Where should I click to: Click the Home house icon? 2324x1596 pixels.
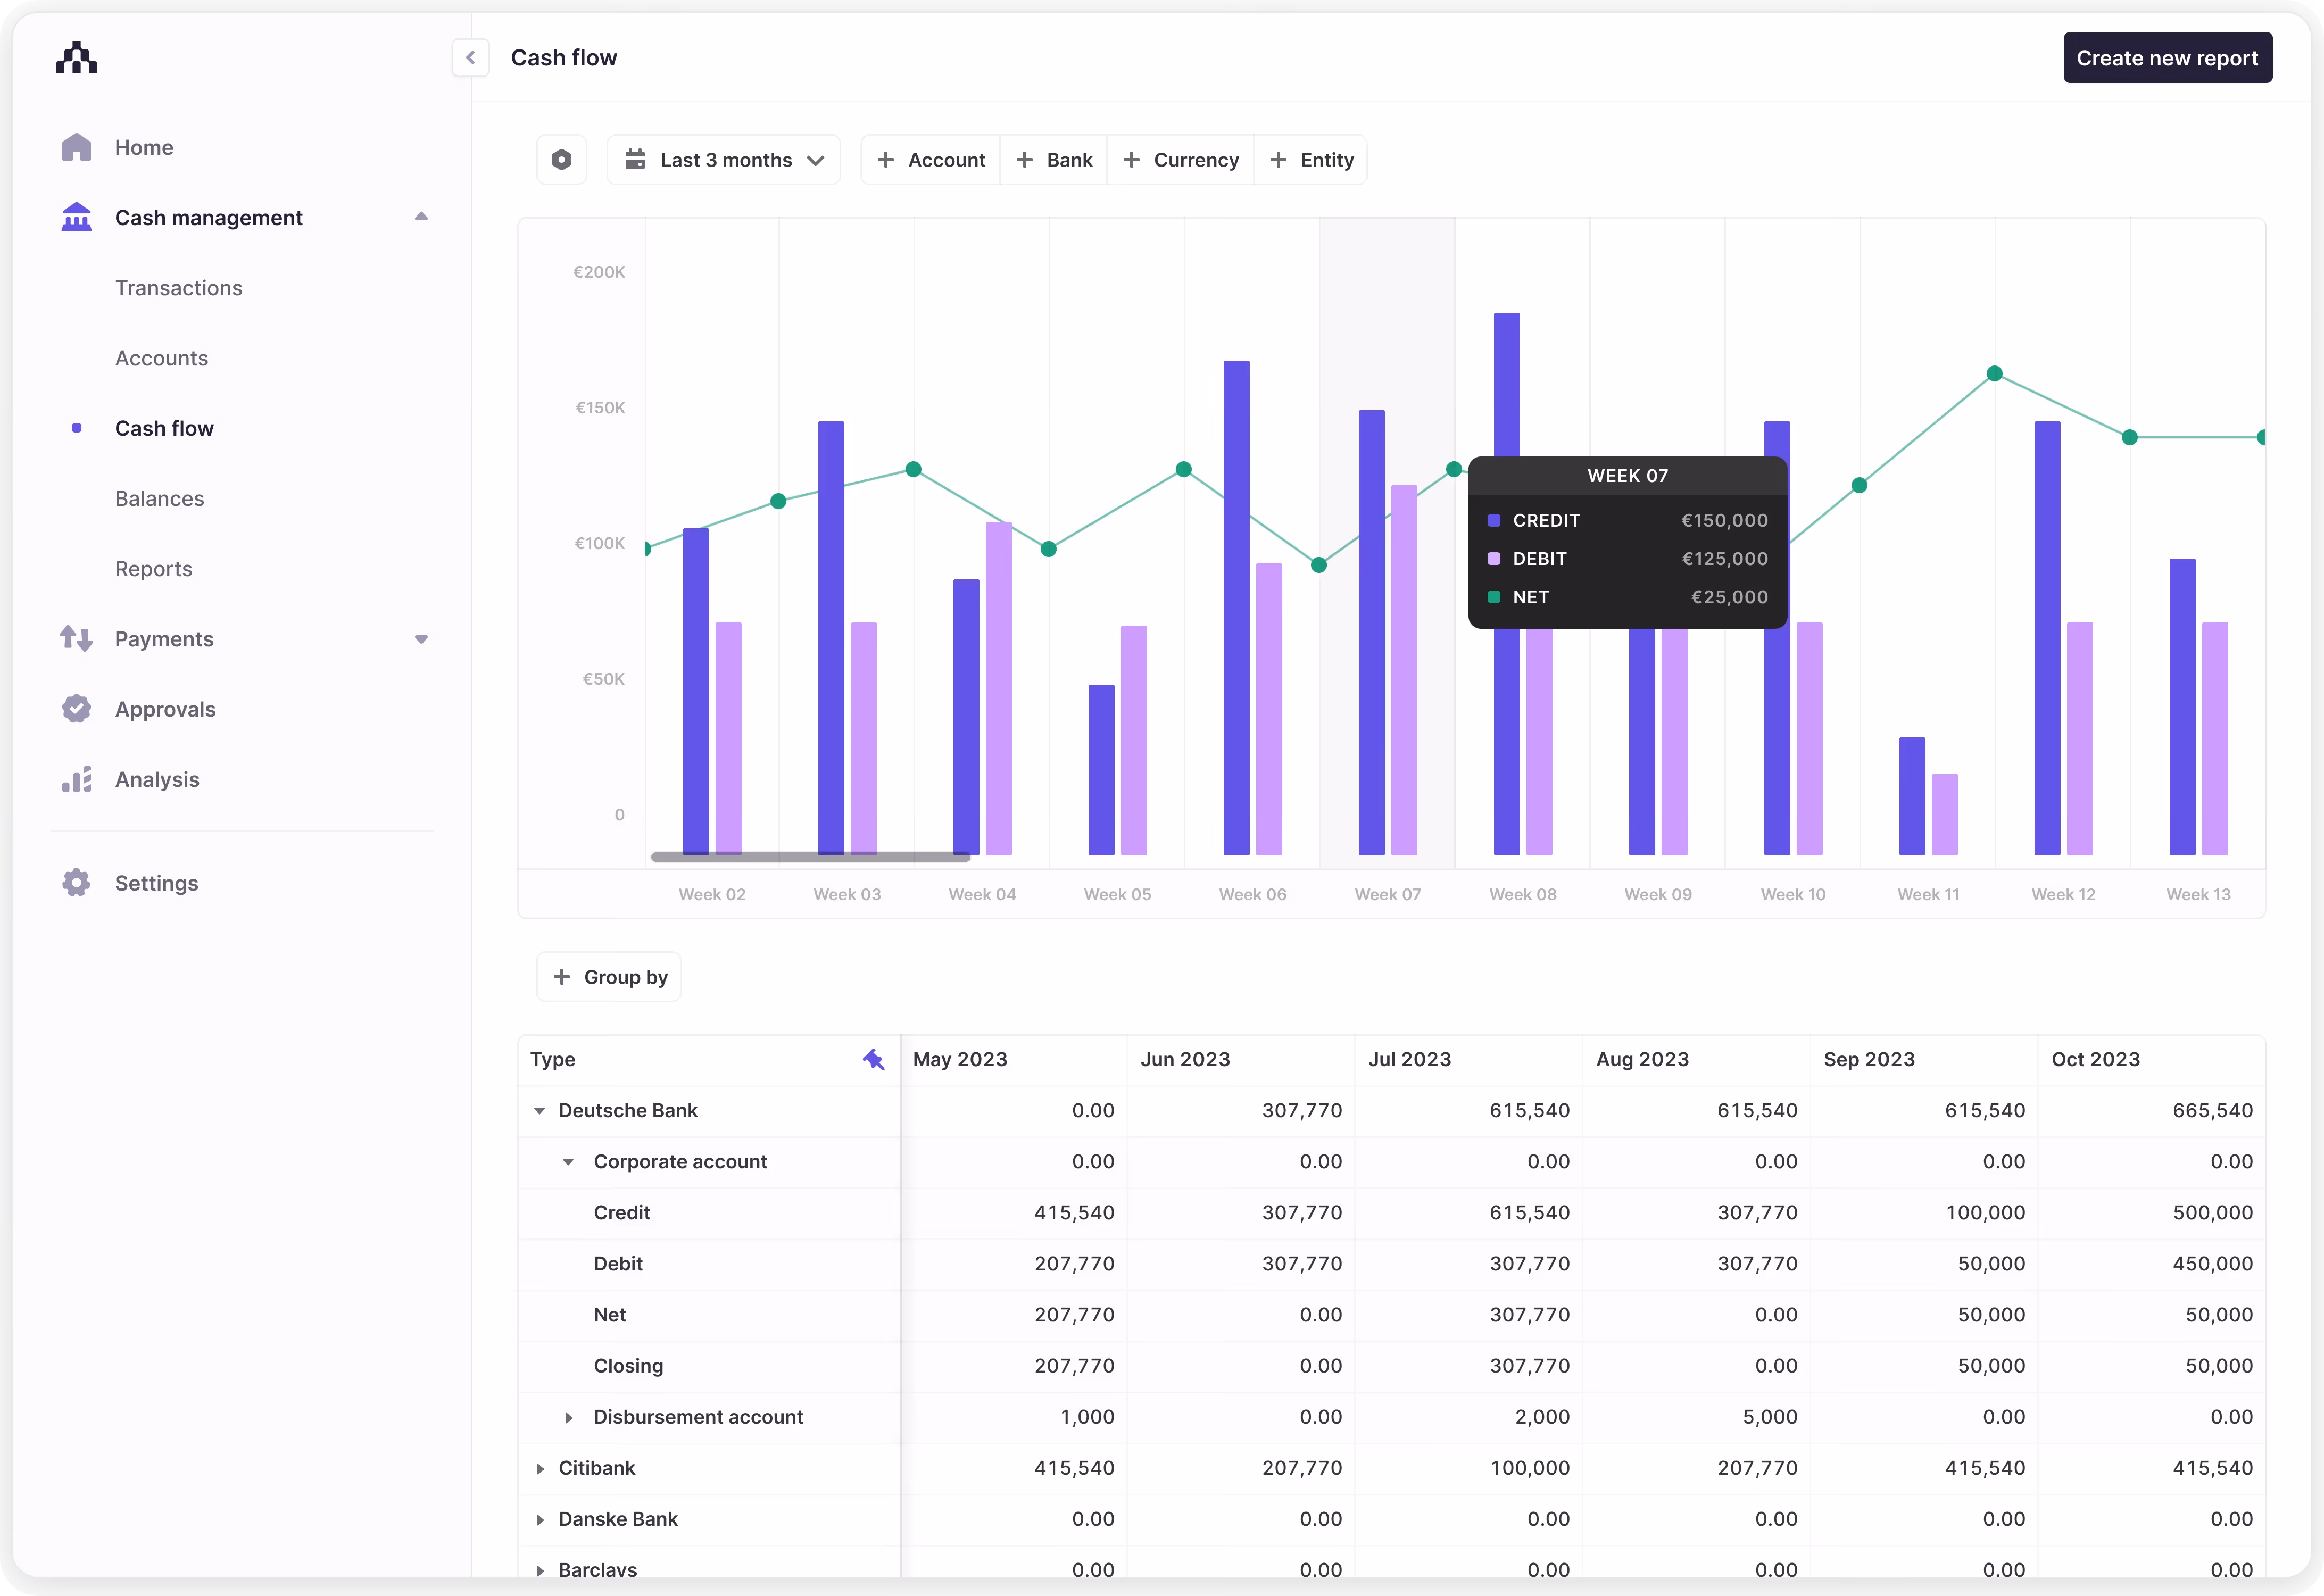click(76, 148)
